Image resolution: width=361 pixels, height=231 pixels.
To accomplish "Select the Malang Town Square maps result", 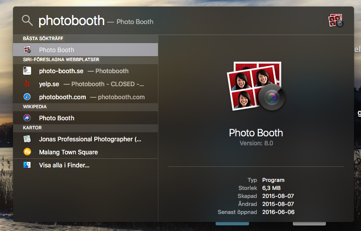I will 86,152.
